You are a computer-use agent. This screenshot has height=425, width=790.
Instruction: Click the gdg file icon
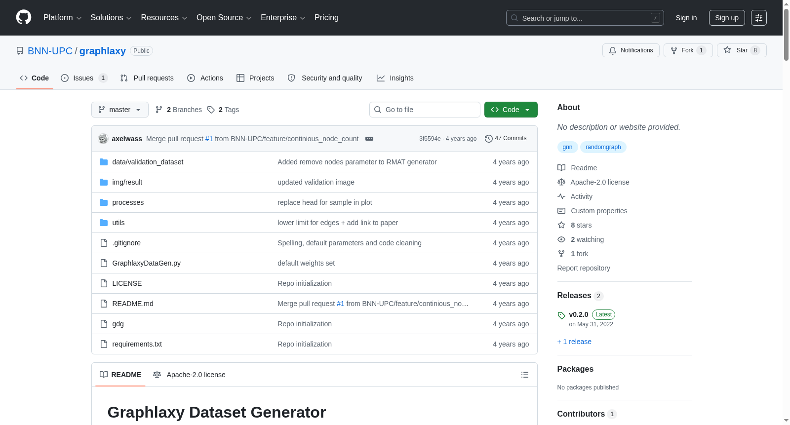click(x=104, y=324)
